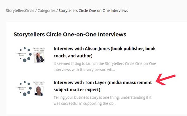The image size is (187, 116).
Task: Click the largest dot in first thumbnail logo
Action: [x=25, y=60]
